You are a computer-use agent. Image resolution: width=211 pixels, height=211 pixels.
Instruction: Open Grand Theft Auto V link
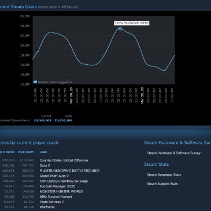[x=54, y=176]
